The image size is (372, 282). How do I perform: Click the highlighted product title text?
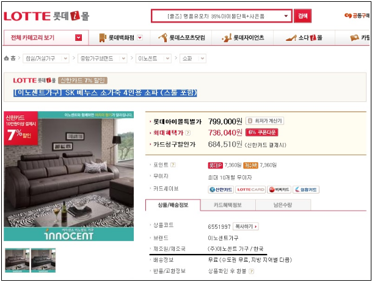(105, 92)
